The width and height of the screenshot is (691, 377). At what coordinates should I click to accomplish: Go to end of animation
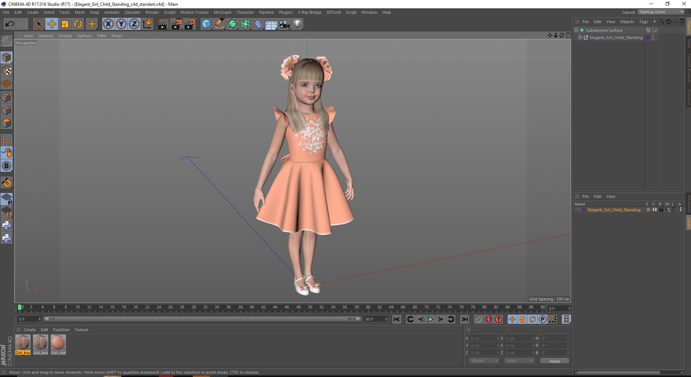point(465,319)
